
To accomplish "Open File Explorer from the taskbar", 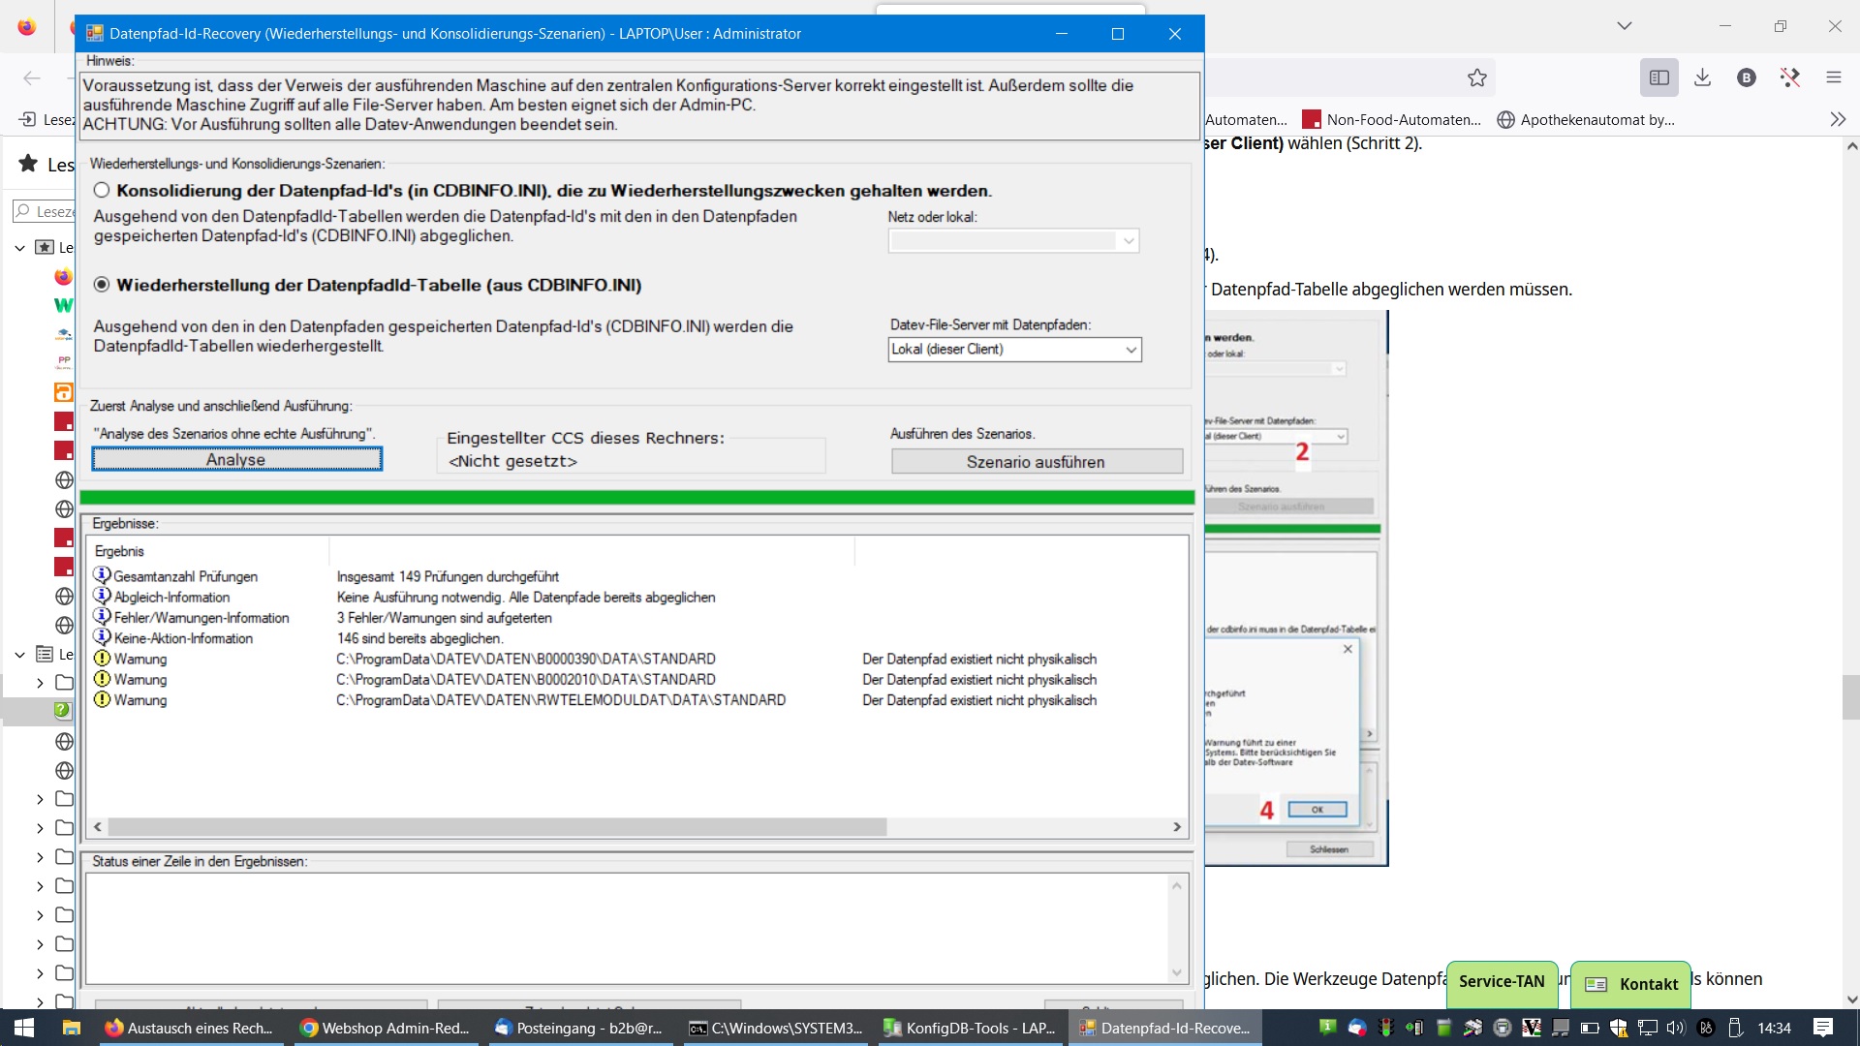I will [71, 1028].
